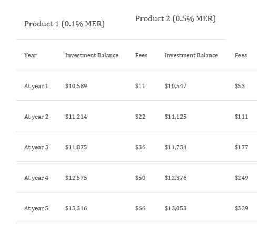
Task: Click the Product 2 (0.5% MER) heading
Action: [x=175, y=18]
